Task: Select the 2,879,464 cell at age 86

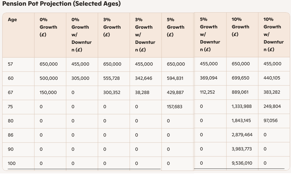Action: click(242, 135)
